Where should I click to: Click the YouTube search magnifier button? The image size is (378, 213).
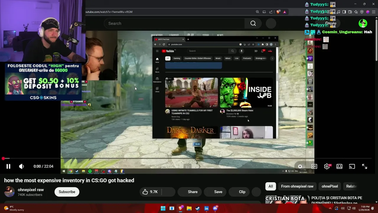[253, 23]
